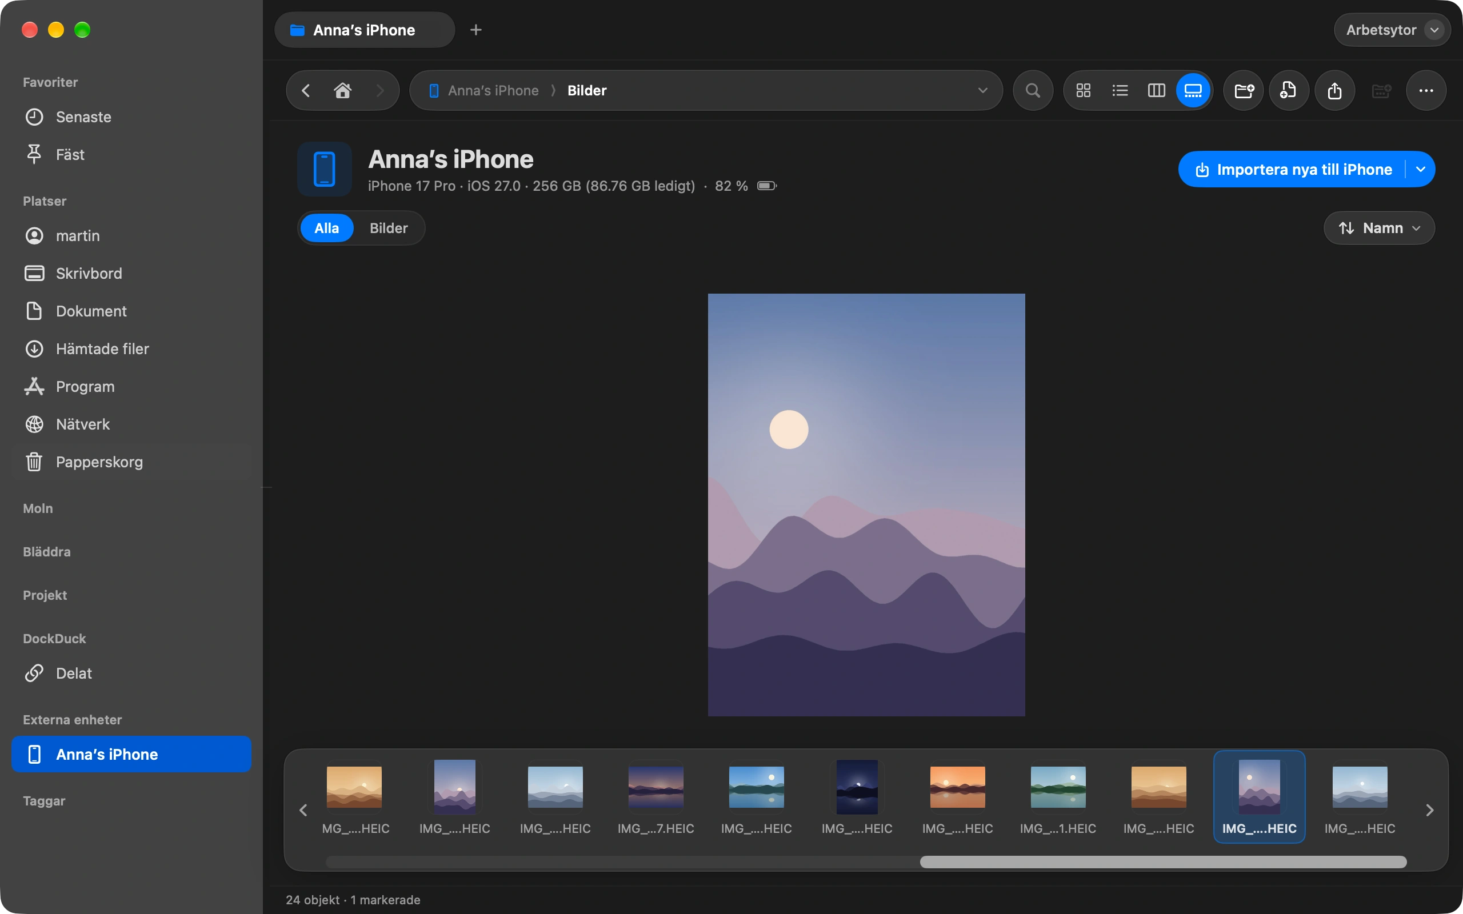This screenshot has width=1463, height=914.
Task: Open the Namn sort dropdown
Action: [x=1379, y=228]
